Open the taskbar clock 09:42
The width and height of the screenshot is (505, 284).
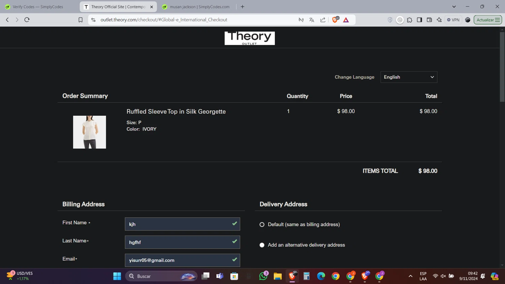[x=468, y=276]
